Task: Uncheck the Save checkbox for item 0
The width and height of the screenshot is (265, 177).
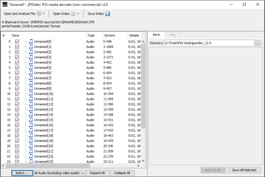Action: (17, 42)
